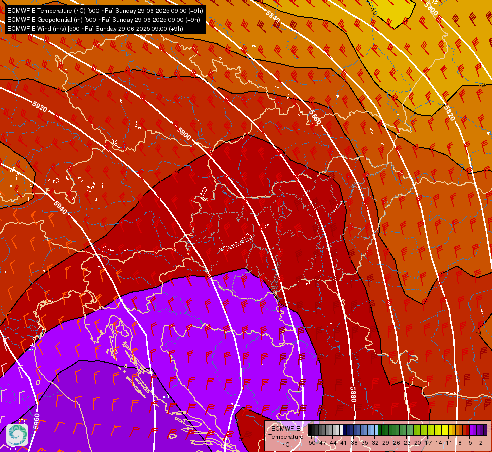Pick the light blue legend swatch above -32
The width and height of the screenshot is (492, 452).
click(x=376, y=430)
